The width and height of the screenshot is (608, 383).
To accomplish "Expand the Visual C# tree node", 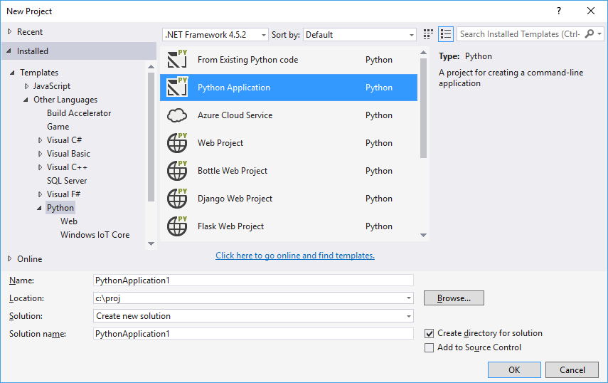I will (41, 140).
